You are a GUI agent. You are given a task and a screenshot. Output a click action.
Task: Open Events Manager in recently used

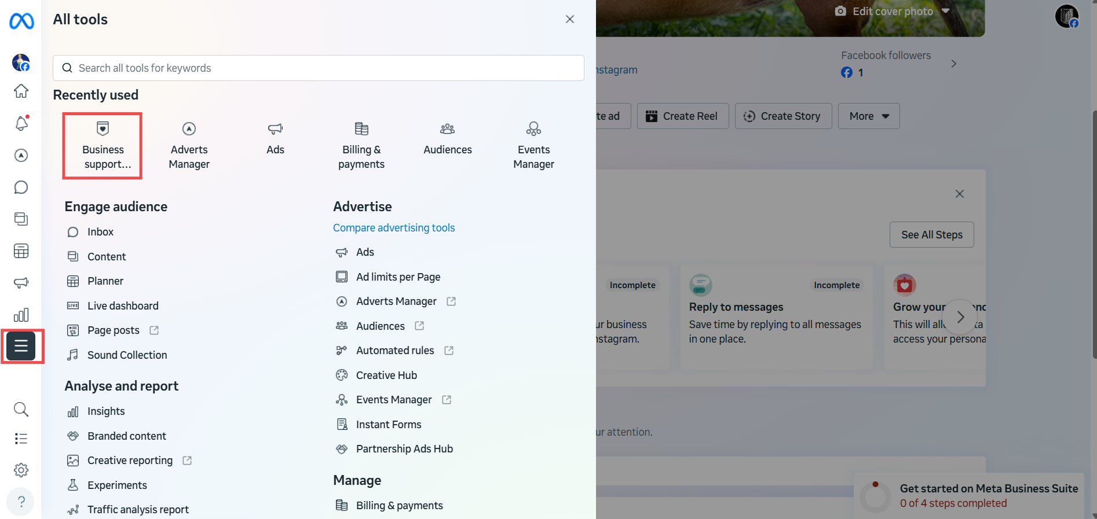[x=533, y=146]
